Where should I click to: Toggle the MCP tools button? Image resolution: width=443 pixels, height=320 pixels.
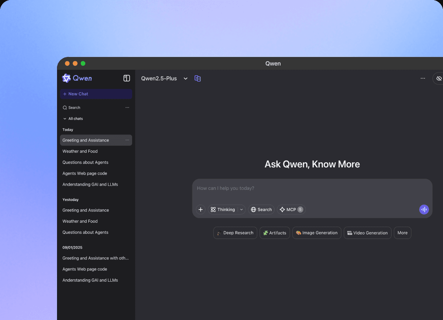pos(291,210)
